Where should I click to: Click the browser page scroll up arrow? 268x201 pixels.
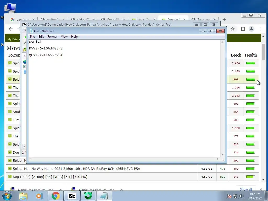(x=263, y=36)
